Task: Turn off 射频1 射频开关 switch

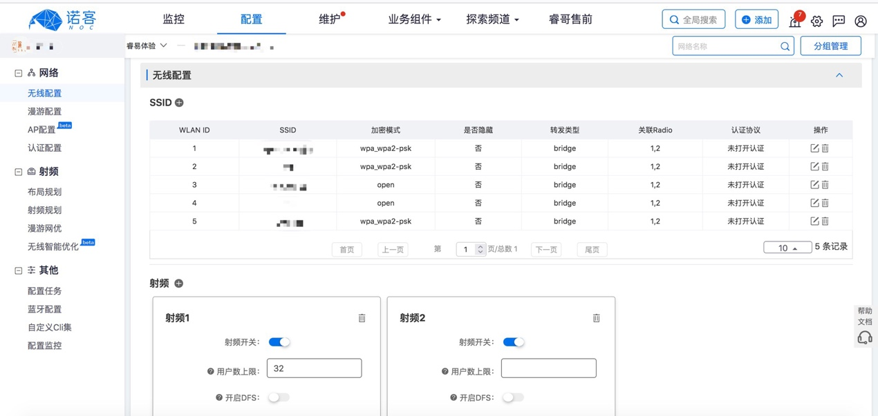Action: coord(279,342)
